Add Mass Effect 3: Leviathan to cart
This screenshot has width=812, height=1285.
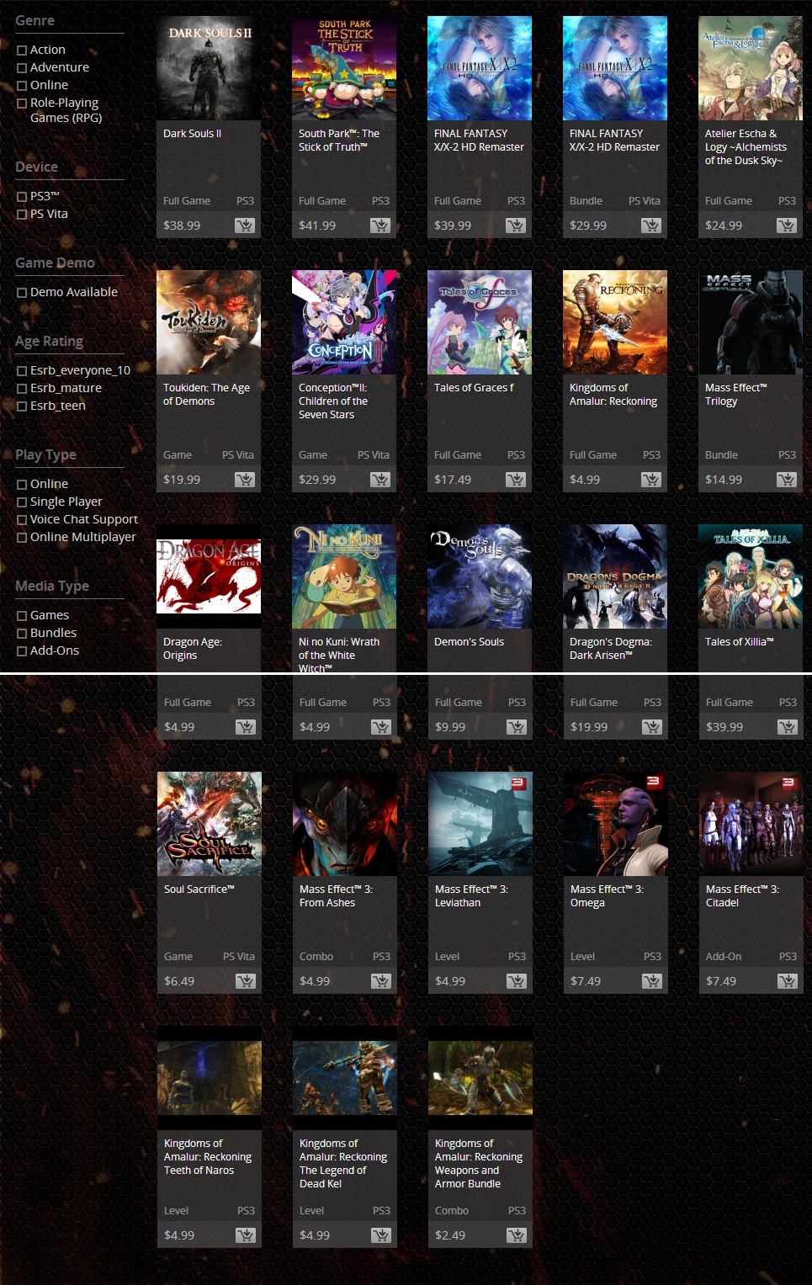[x=517, y=981]
